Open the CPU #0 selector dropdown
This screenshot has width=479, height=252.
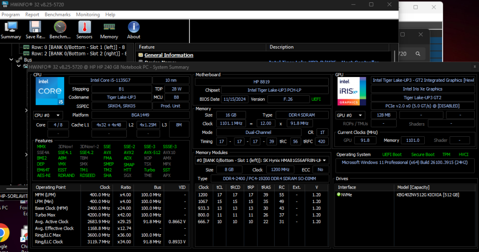pos(47,115)
